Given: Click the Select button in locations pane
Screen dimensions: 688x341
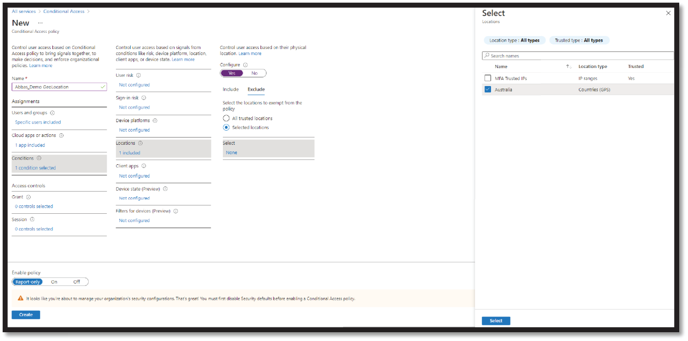Looking at the screenshot, I should coord(496,321).
